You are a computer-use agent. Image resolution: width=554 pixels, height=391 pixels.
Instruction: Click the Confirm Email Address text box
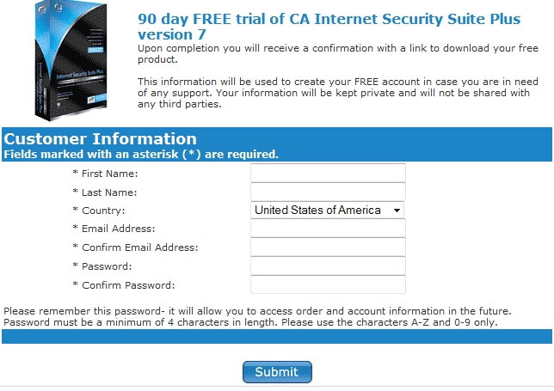click(328, 247)
